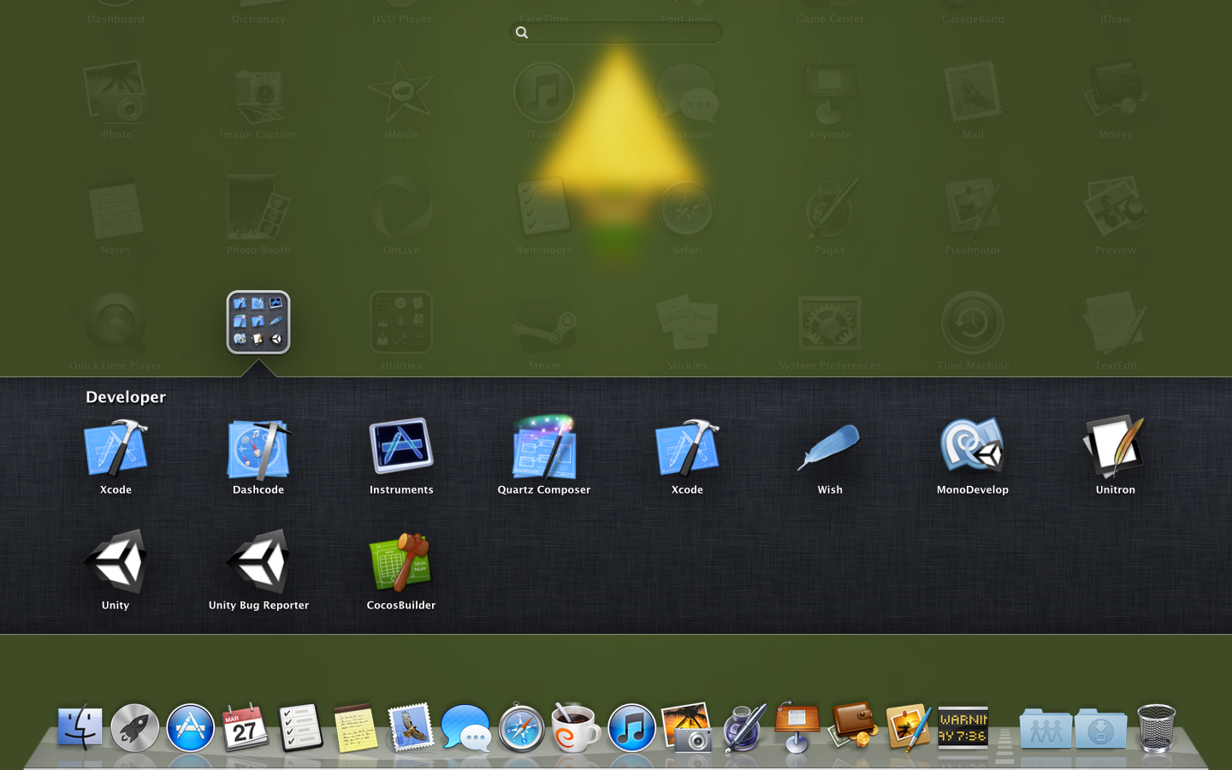1232x770 pixels.
Task: Open Unitron from the Developer folder
Action: coord(1116,447)
